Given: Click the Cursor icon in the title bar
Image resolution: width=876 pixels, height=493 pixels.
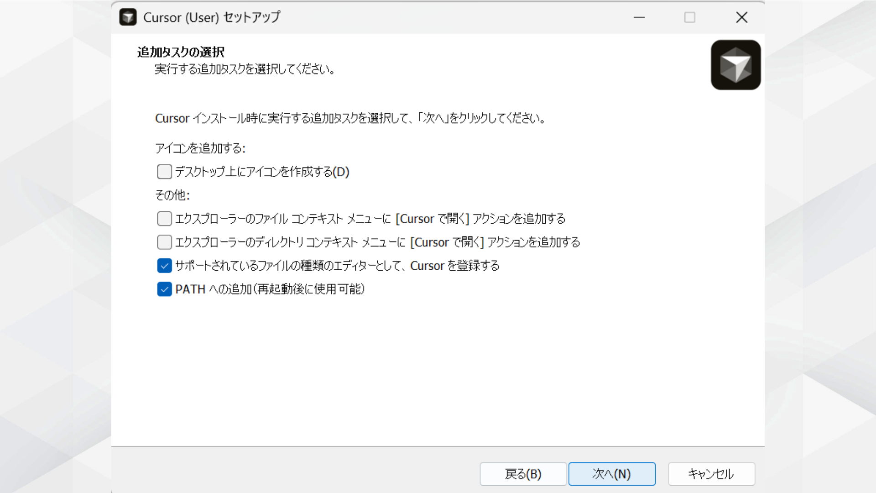Looking at the screenshot, I should coord(128,17).
